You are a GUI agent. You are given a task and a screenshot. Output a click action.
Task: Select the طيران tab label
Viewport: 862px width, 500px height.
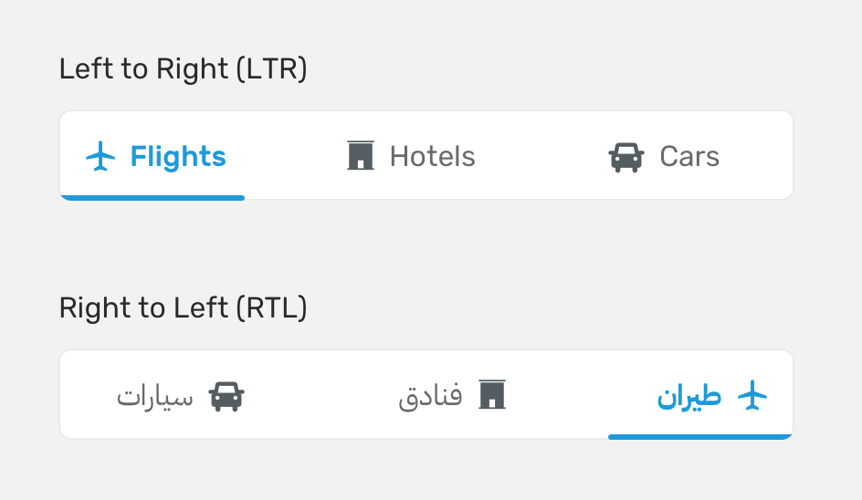coord(689,397)
